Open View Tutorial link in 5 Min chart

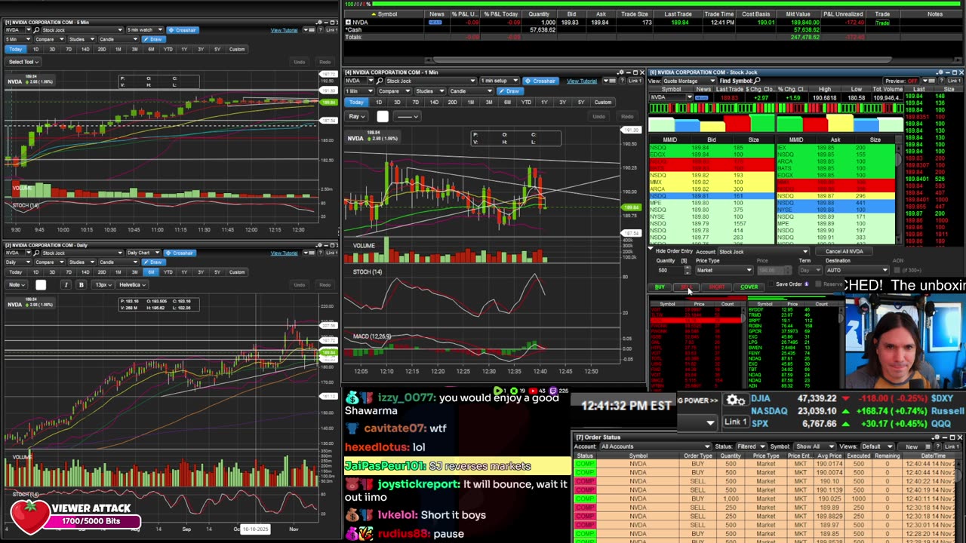(284, 30)
